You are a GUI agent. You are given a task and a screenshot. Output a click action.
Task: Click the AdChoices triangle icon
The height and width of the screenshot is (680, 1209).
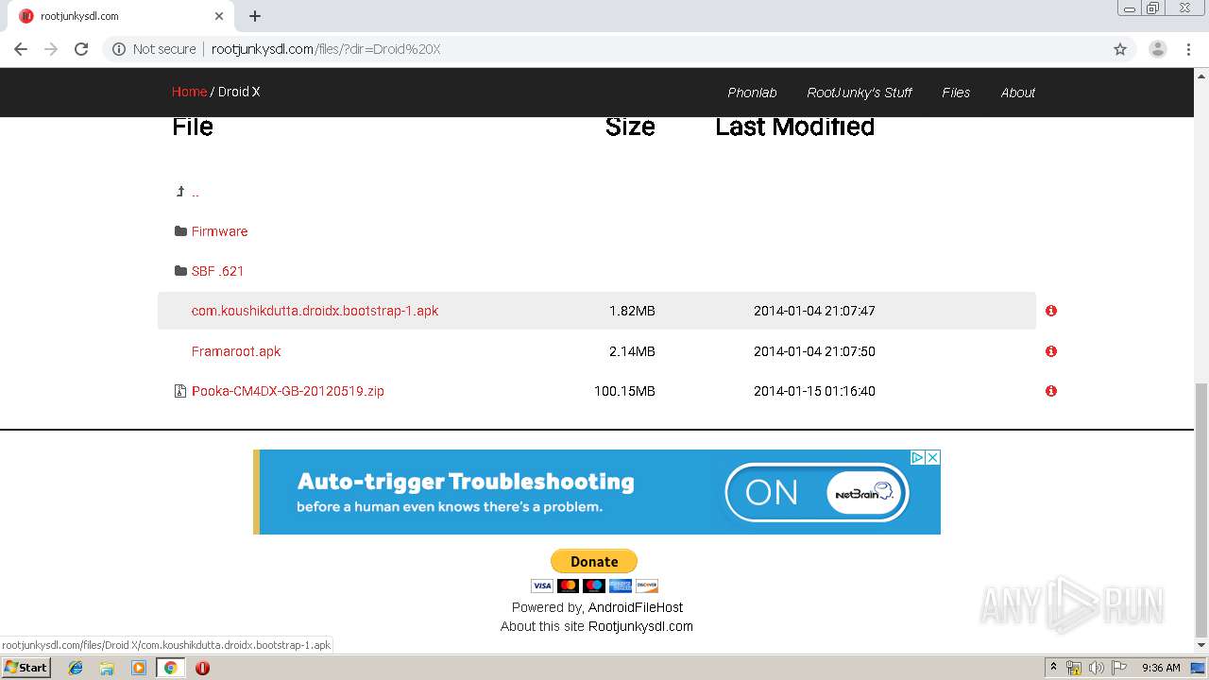click(917, 457)
